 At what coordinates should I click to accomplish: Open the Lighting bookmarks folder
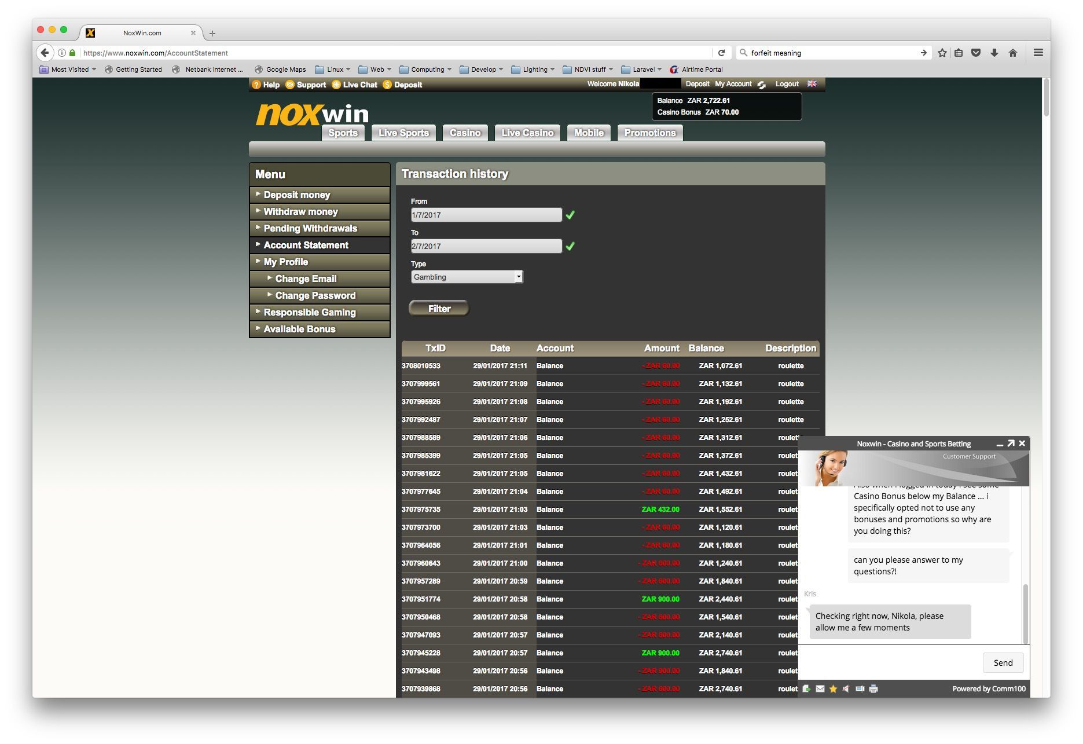point(533,69)
